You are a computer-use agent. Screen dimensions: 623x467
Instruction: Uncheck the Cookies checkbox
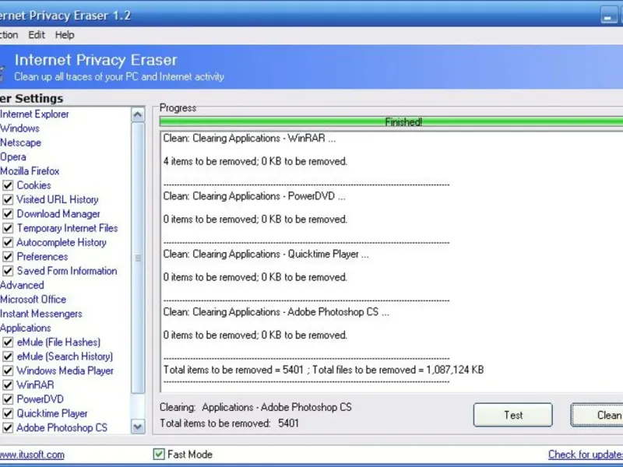[x=8, y=185]
